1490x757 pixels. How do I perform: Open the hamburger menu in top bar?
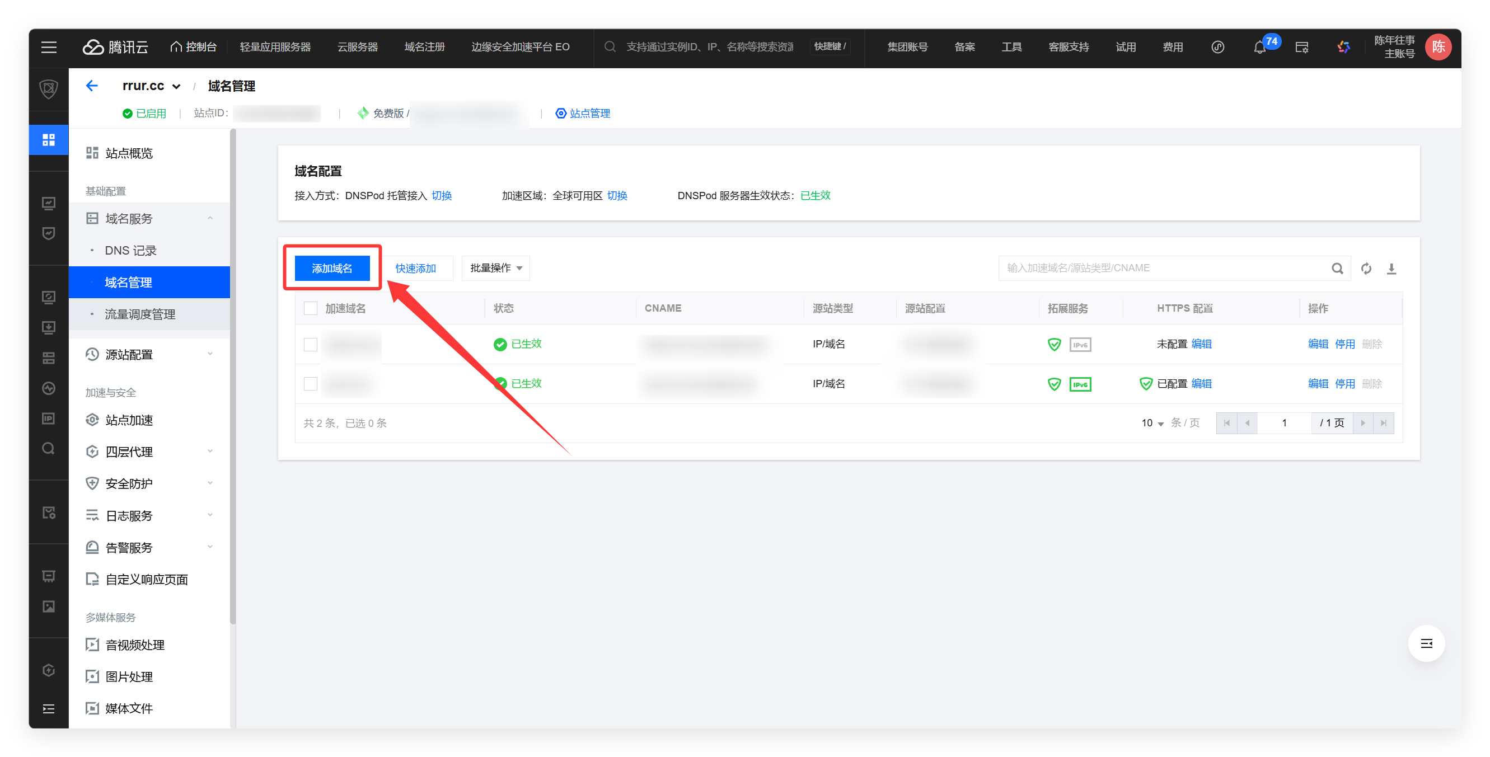(49, 47)
